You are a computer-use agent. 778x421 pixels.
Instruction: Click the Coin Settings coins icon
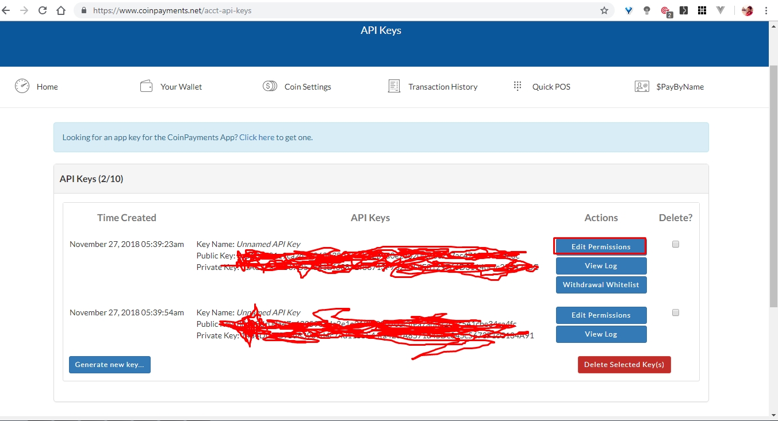[x=269, y=86]
